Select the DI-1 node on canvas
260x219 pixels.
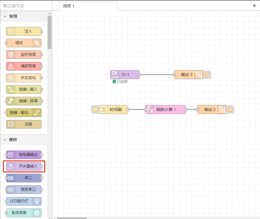(125, 75)
